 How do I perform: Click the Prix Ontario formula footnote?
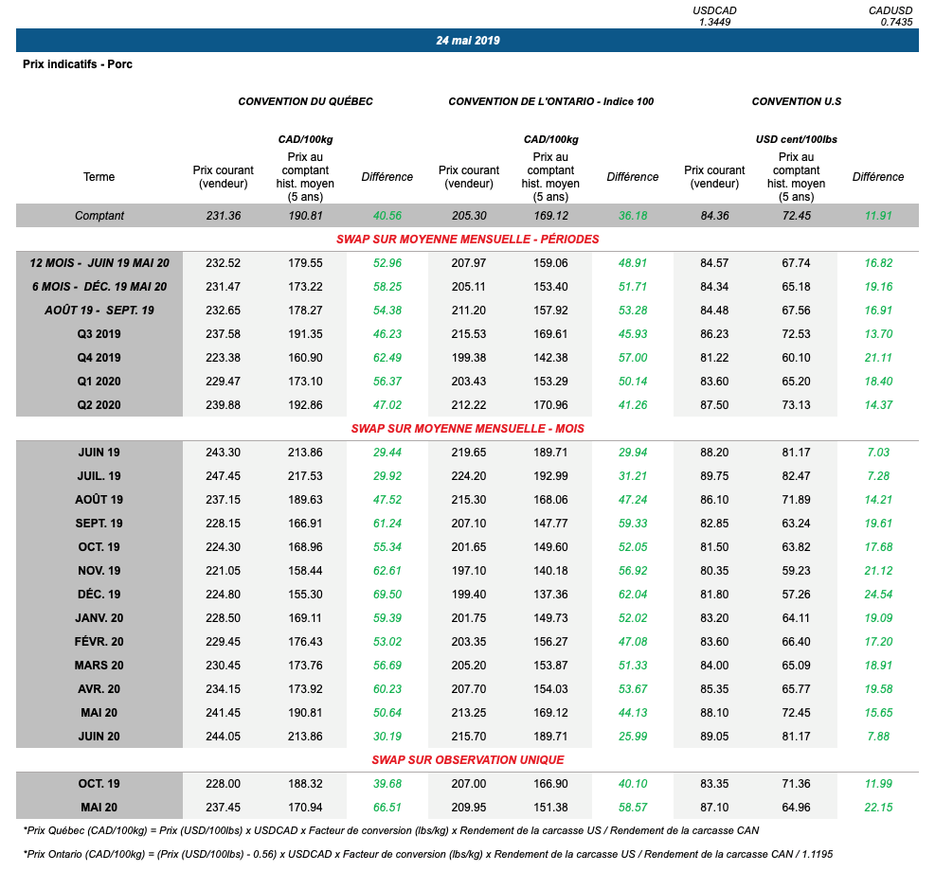tap(429, 854)
